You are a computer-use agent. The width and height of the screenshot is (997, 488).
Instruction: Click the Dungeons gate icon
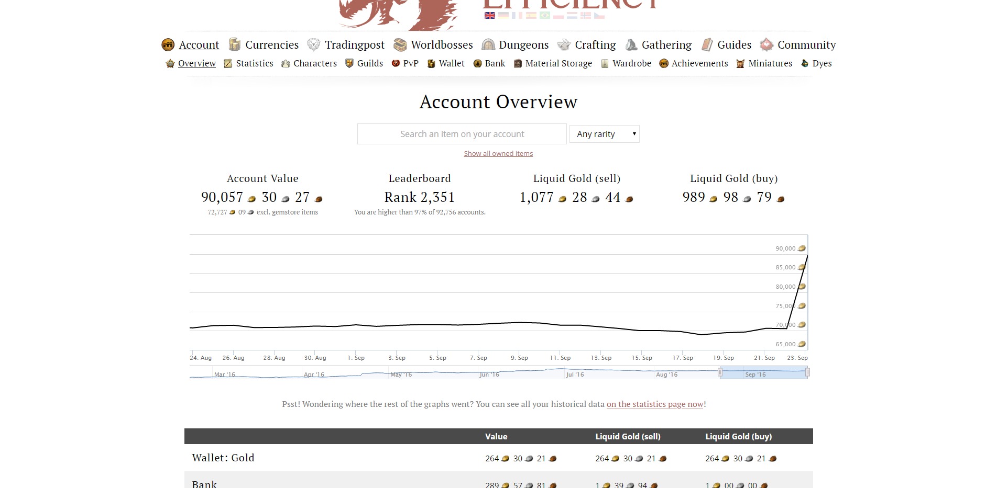[x=488, y=45]
